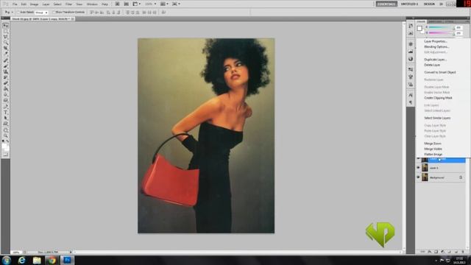
Task: Select the Zoom tool in toolbox
Action: pos(5,135)
